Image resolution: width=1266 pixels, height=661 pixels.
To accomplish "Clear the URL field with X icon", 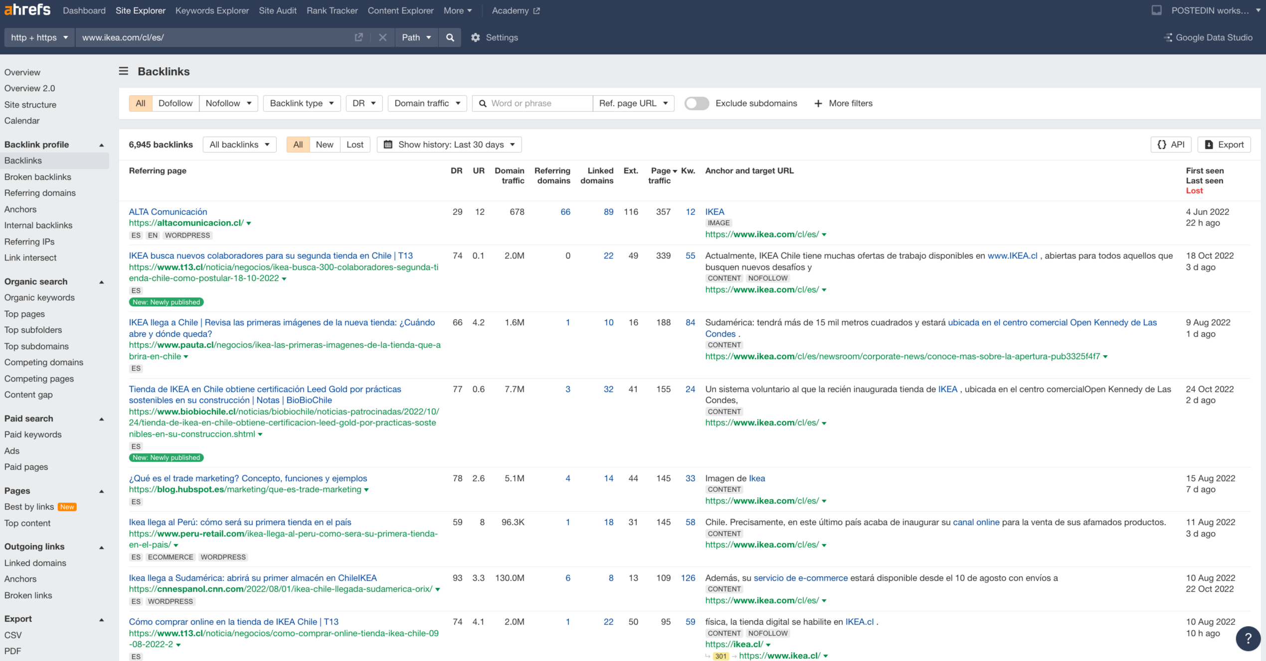I will (382, 37).
